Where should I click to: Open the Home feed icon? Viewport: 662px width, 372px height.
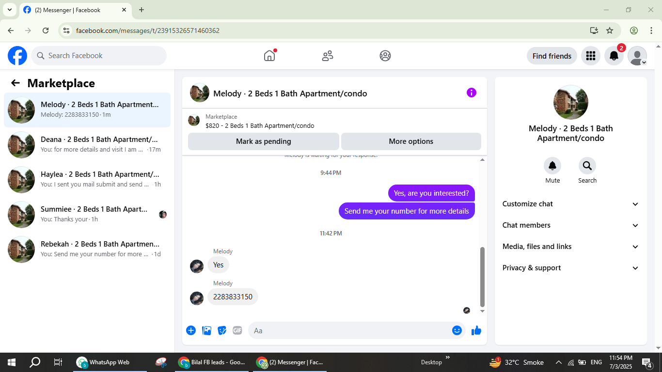269,56
